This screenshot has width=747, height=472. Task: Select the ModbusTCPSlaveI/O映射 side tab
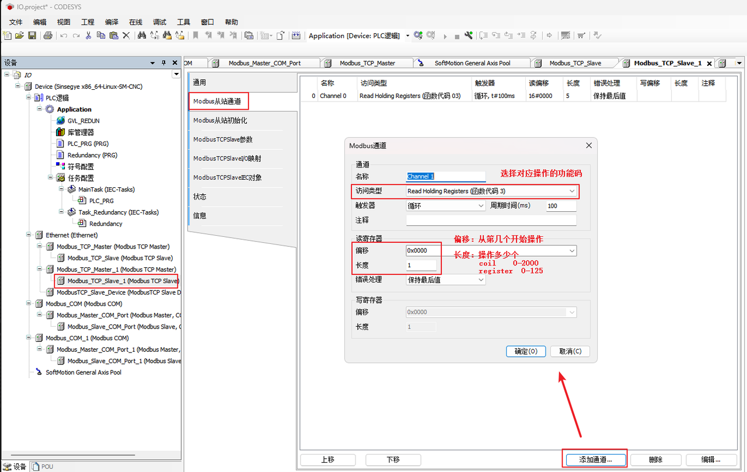tap(227, 158)
